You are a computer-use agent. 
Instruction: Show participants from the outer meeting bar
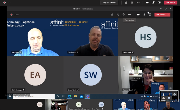(x=126, y=3)
